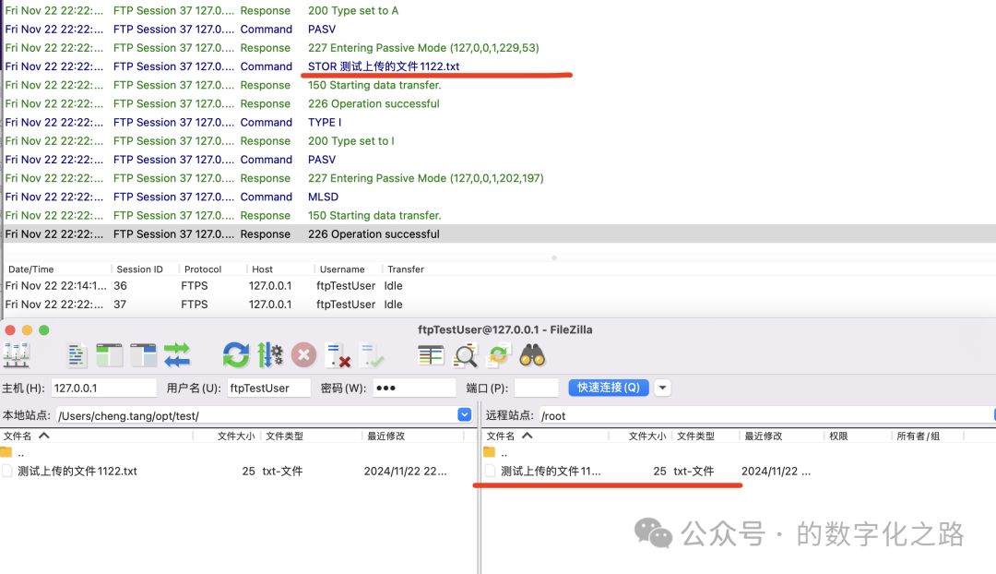The height and width of the screenshot is (574, 996).
Task: Open the FileZilla Site Manager icon
Action: pyautogui.click(x=17, y=355)
